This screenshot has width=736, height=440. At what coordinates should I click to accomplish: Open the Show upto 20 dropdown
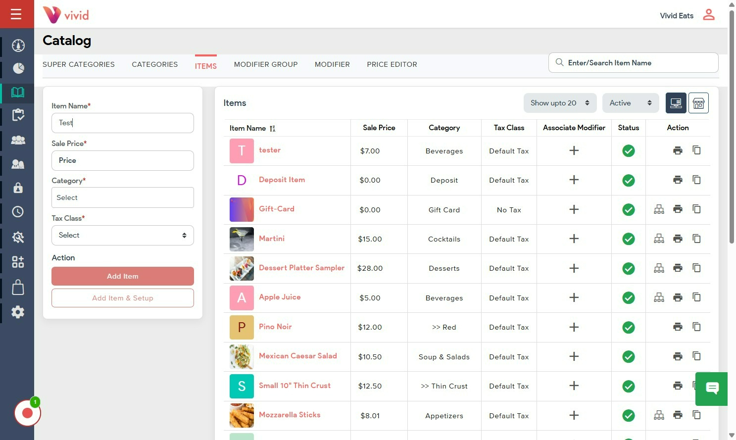(x=560, y=103)
